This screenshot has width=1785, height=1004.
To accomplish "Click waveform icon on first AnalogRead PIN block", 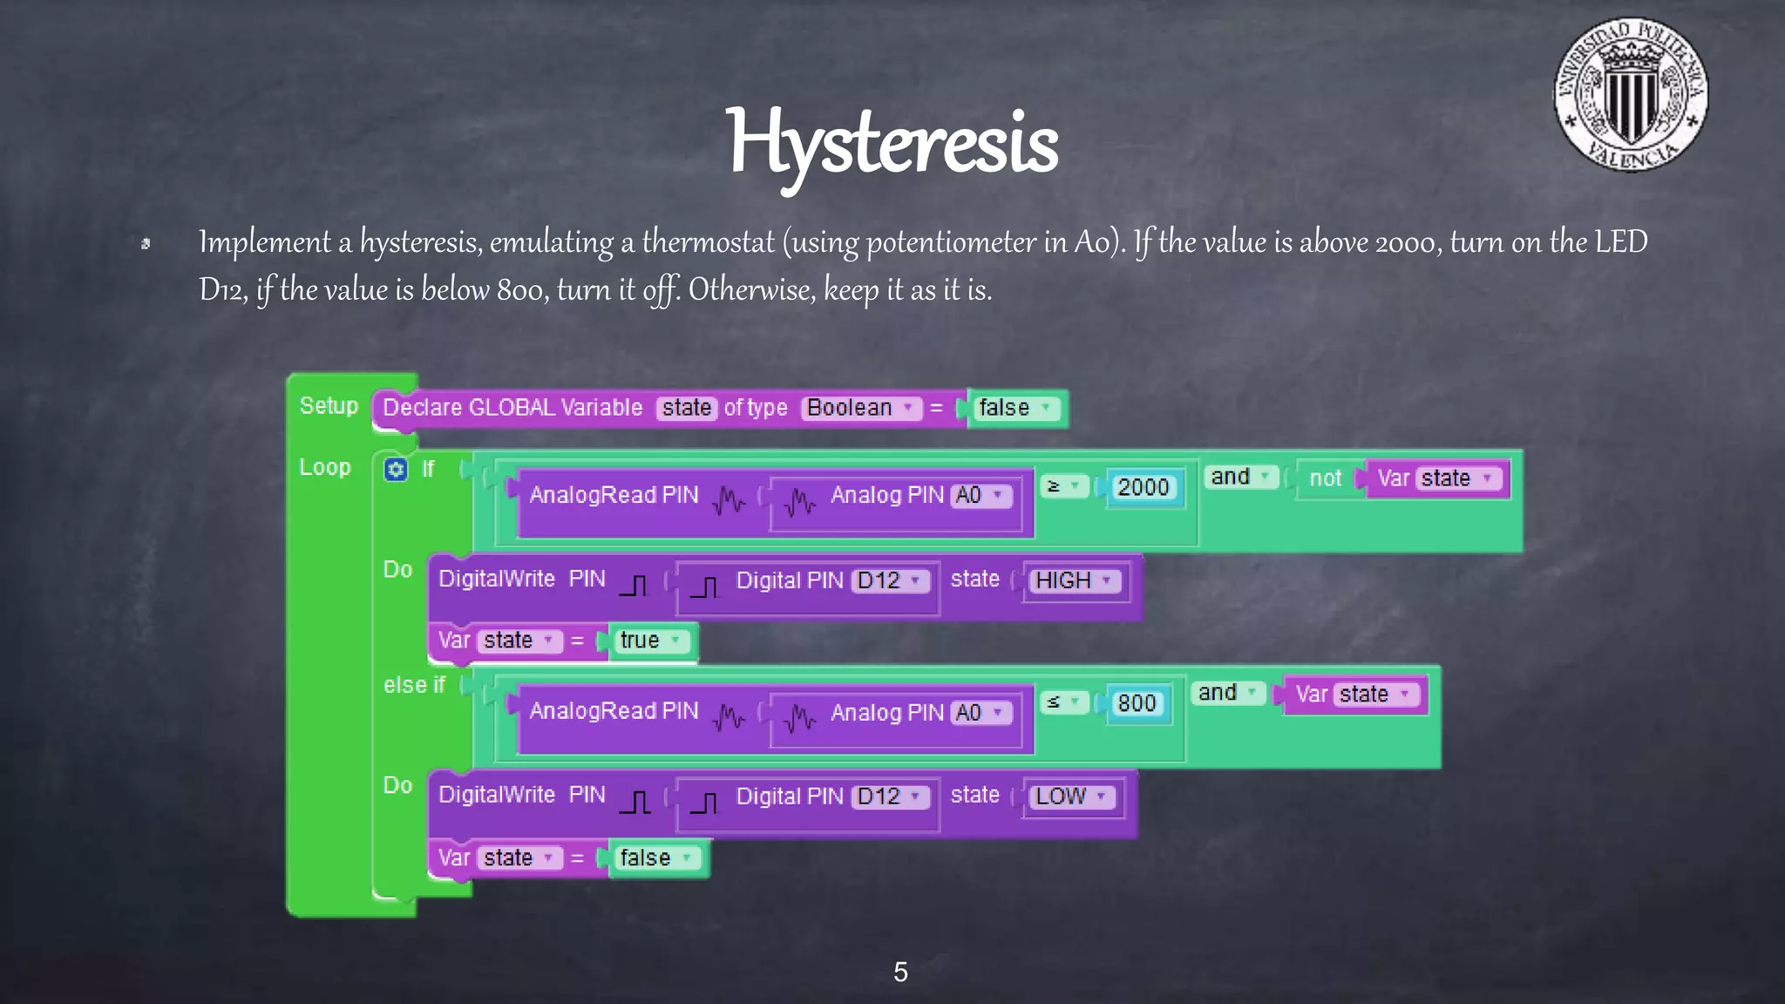I will coord(729,500).
